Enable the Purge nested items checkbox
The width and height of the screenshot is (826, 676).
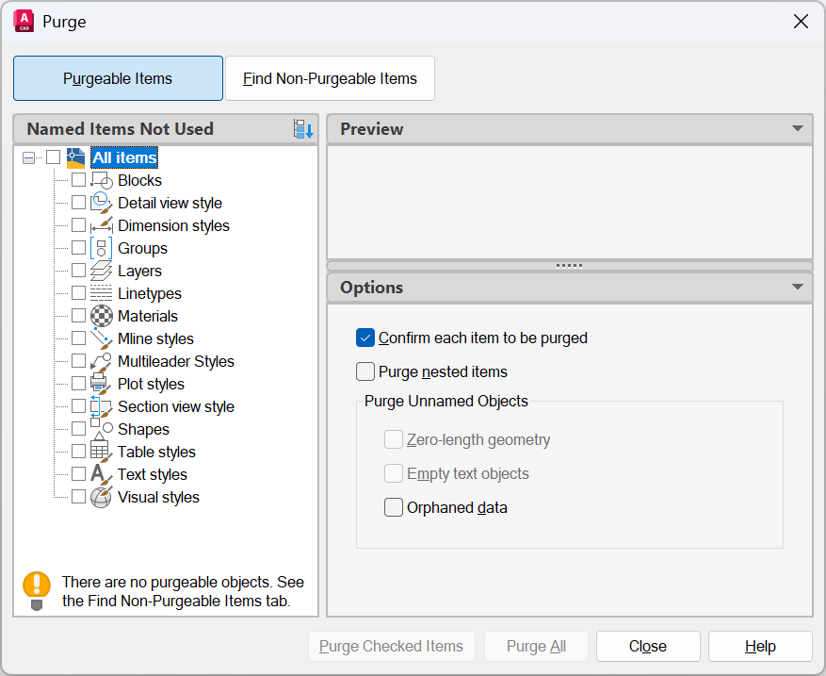(x=365, y=371)
